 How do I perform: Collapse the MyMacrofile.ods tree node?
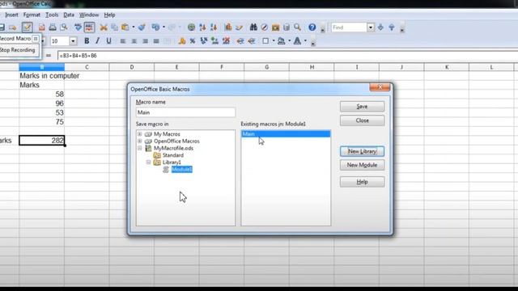(x=140, y=148)
